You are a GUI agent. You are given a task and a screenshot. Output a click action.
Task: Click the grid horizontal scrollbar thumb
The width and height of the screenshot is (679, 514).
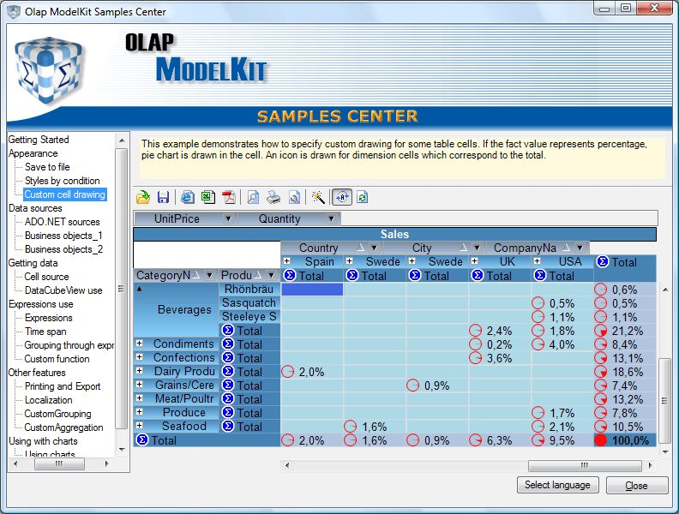[585, 465]
